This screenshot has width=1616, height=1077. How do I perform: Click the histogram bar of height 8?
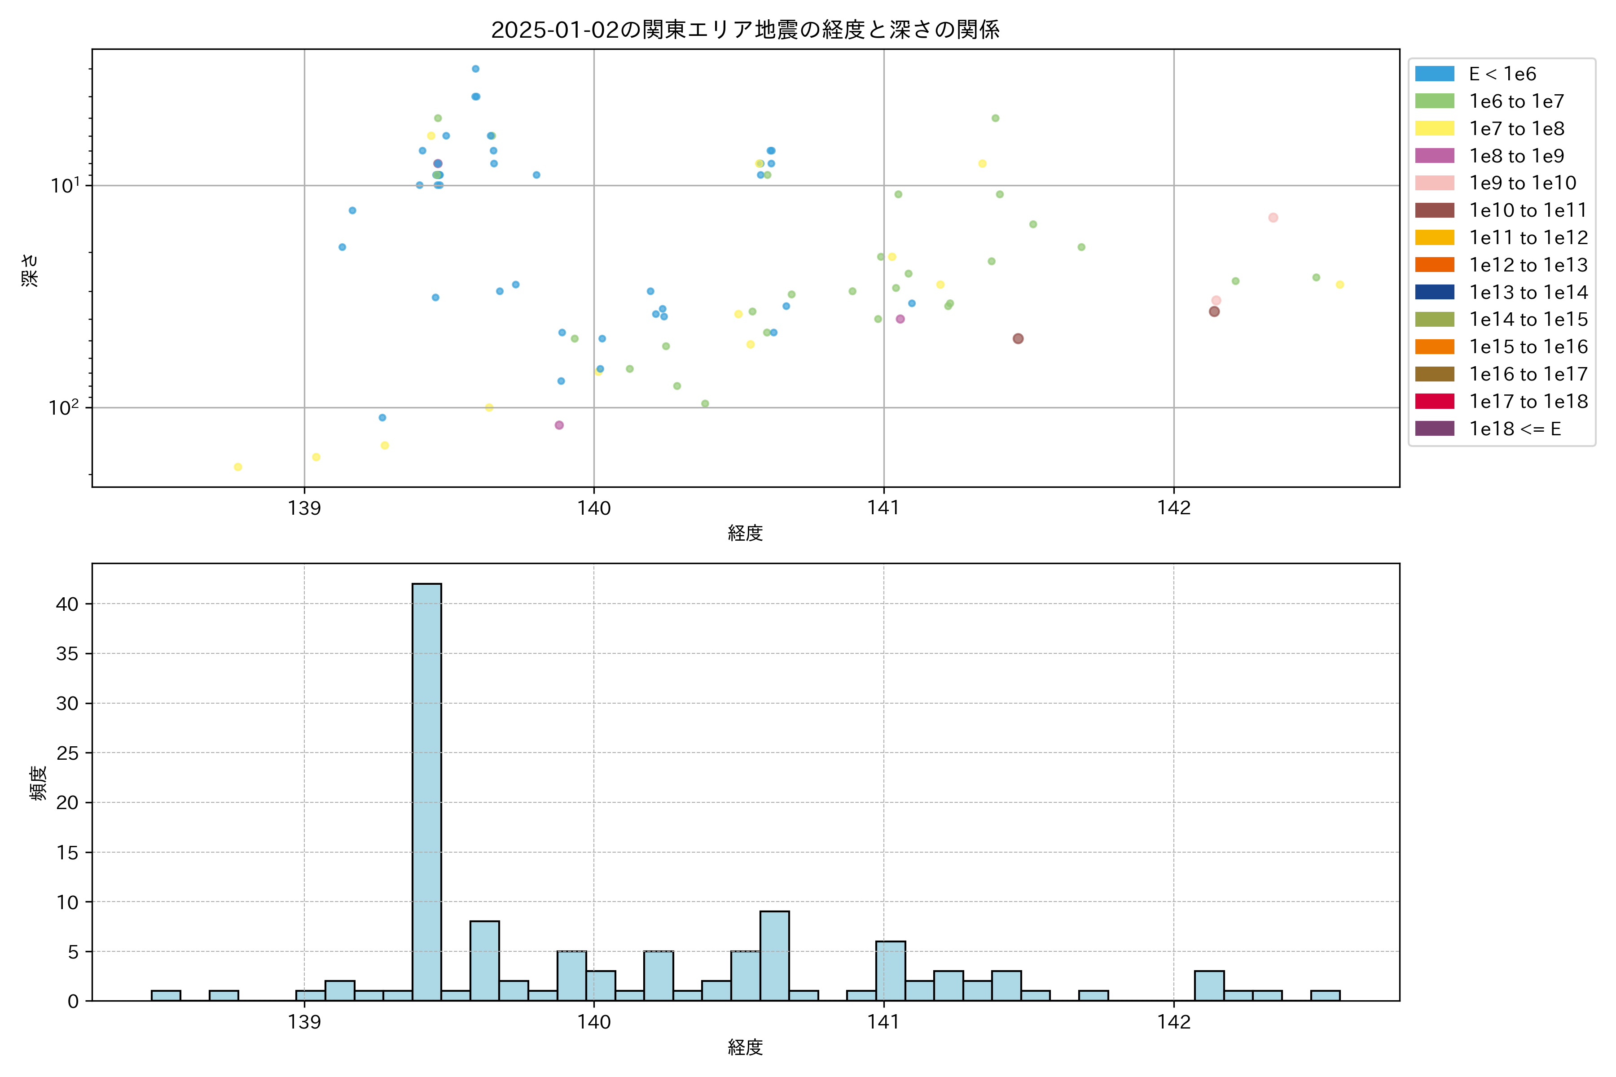click(484, 960)
